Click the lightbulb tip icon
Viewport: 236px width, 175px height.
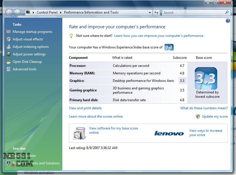tap(71, 36)
